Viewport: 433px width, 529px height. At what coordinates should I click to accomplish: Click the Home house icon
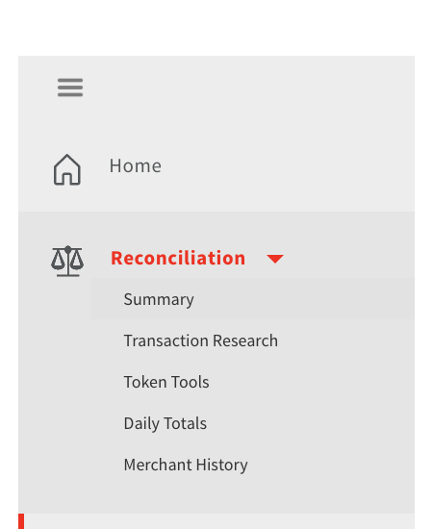tap(67, 169)
